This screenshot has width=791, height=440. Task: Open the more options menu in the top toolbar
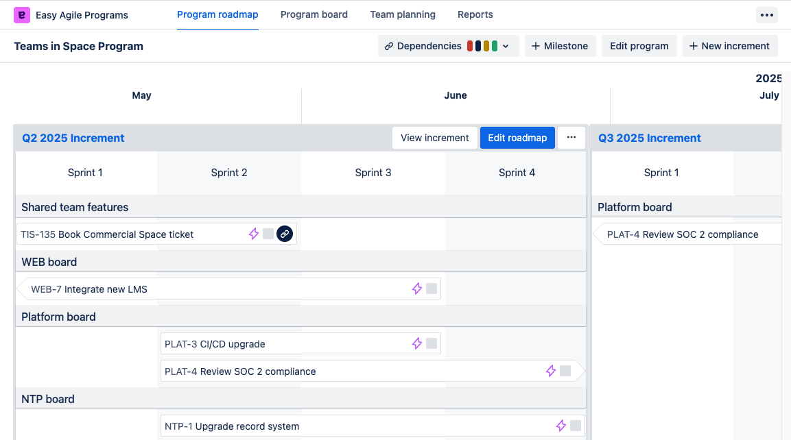766,14
